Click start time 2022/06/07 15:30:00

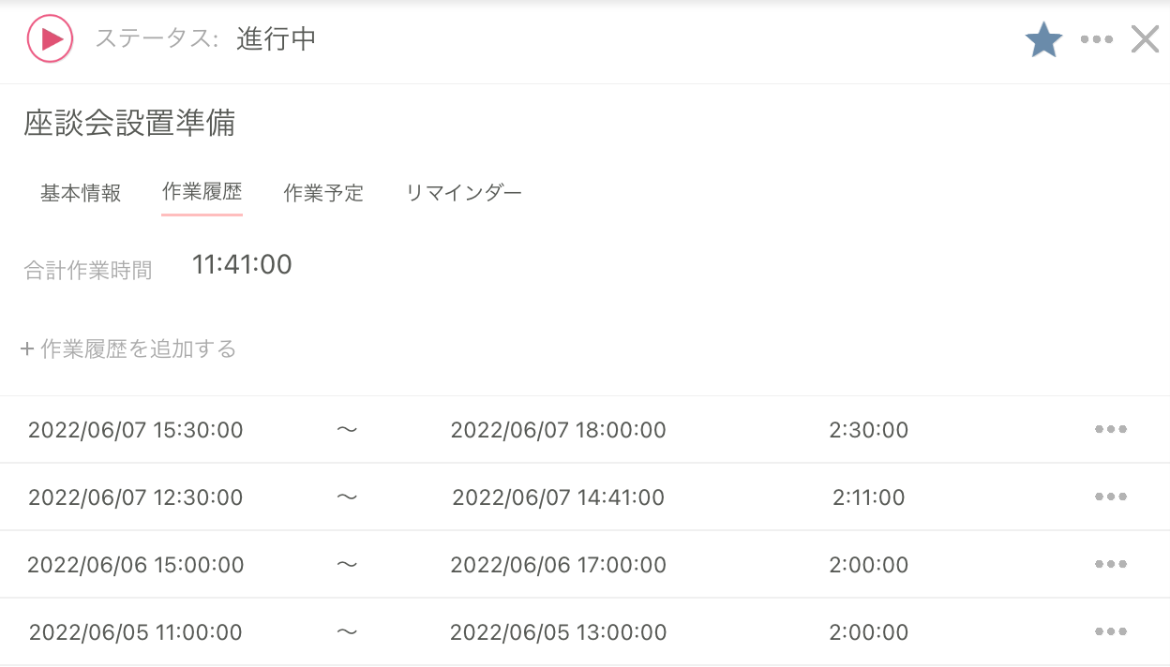[136, 431]
